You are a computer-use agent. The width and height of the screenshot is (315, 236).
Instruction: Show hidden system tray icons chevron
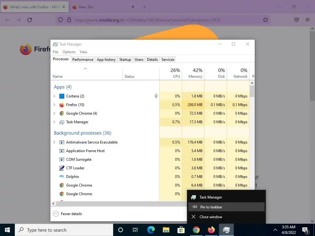tap(275, 230)
